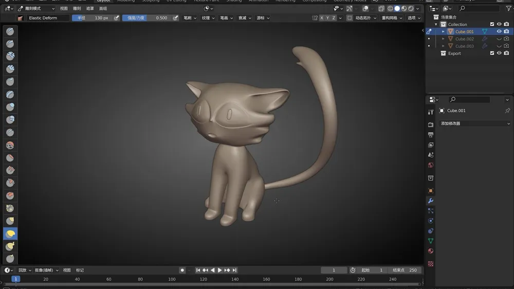Click the current frame field

coord(334,270)
